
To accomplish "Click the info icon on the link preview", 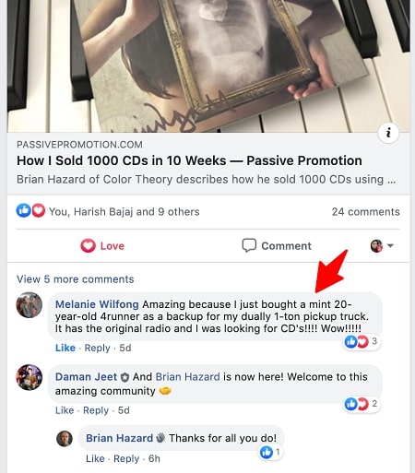I will coord(388,133).
